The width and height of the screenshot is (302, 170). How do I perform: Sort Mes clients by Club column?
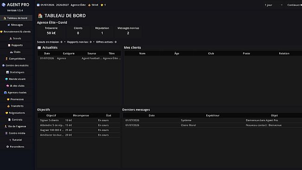[x=211, y=53]
